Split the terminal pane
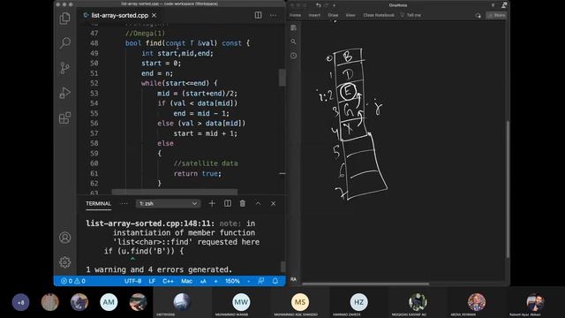Image resolution: width=565 pixels, height=318 pixels. (x=228, y=204)
